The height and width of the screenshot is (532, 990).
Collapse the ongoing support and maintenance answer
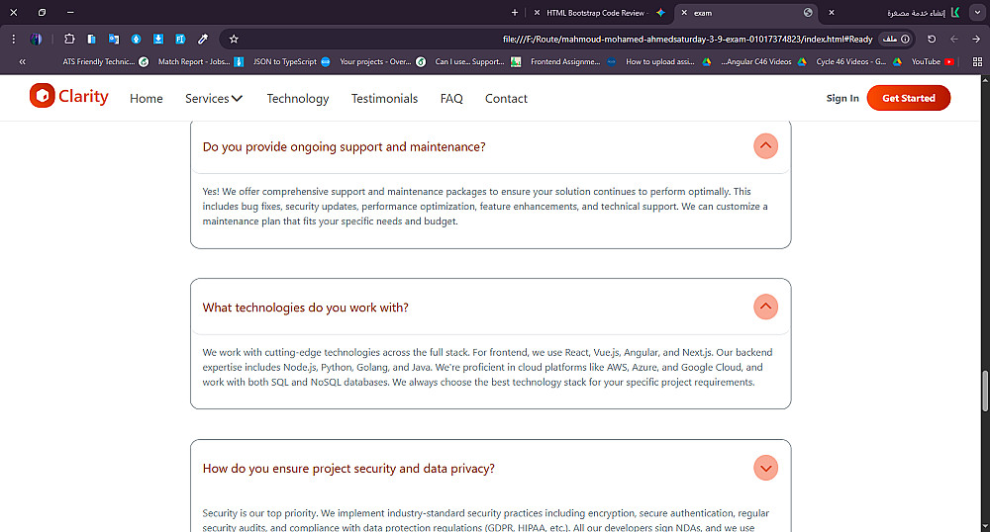pos(765,146)
